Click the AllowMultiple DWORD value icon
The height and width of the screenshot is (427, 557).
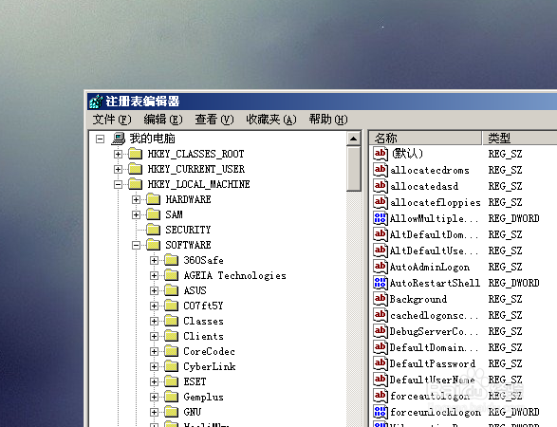tap(381, 218)
